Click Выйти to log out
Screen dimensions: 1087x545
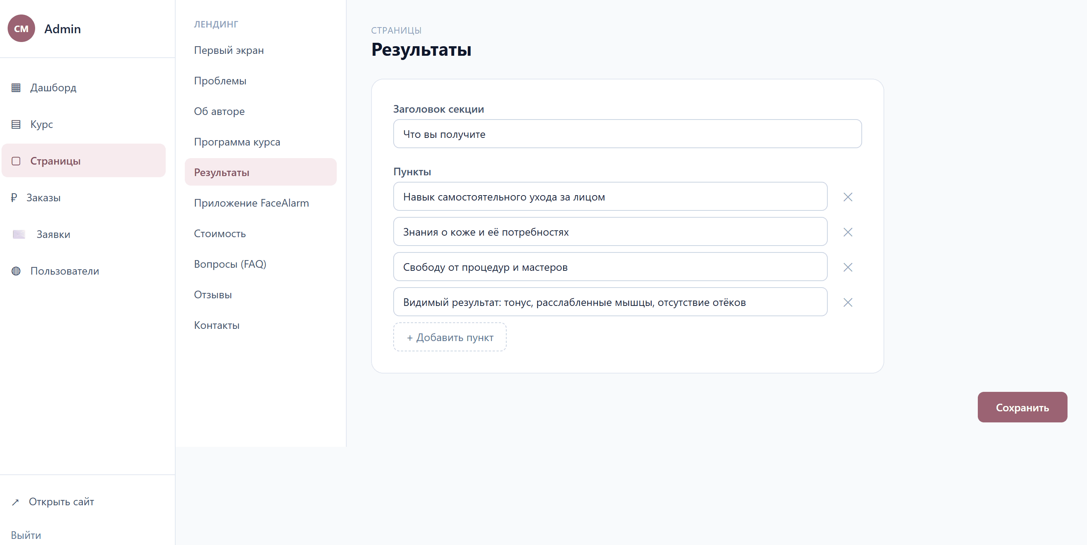pyautogui.click(x=26, y=535)
